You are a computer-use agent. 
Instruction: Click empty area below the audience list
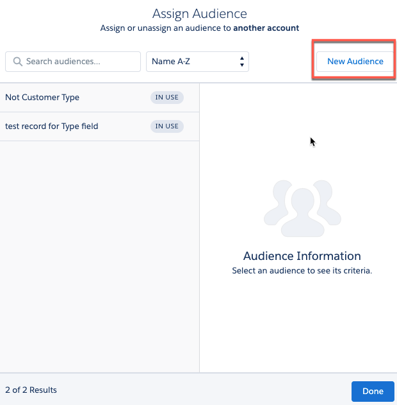99,257
